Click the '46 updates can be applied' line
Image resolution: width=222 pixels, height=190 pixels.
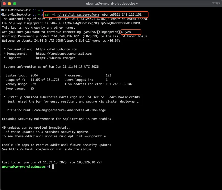pos(36,128)
